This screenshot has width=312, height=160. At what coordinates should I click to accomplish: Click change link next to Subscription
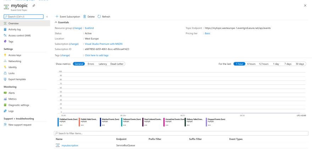click(x=74, y=44)
